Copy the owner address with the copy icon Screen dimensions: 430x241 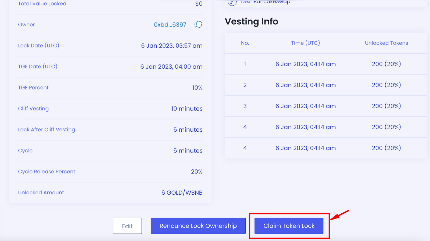198,25
